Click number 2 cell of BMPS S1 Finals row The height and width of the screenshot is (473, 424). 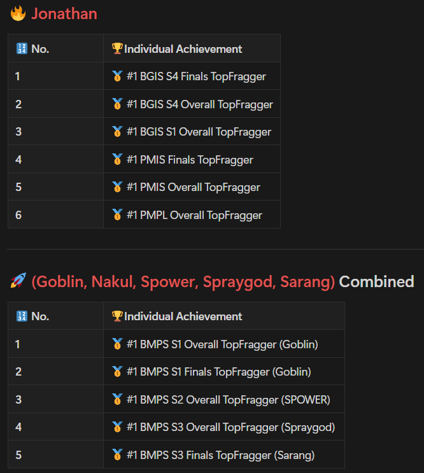coord(55,372)
